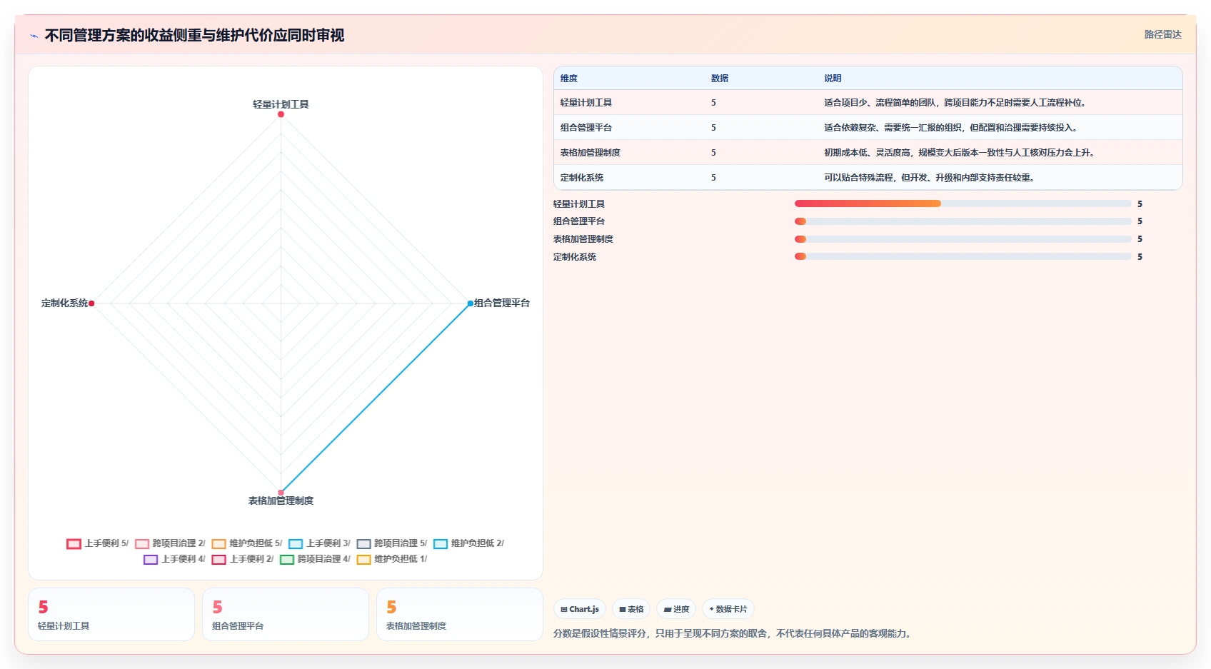
Task: Click the radar point at 轻量计划工具 axis
Action: pyautogui.click(x=281, y=114)
